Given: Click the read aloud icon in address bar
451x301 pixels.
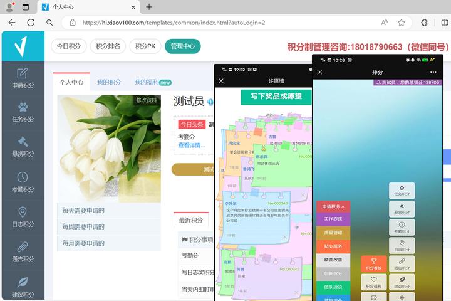Looking at the screenshot, I should (384, 23).
